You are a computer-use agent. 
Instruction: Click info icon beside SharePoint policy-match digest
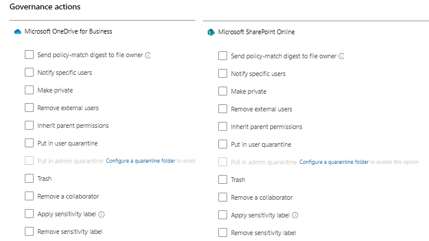click(342, 57)
